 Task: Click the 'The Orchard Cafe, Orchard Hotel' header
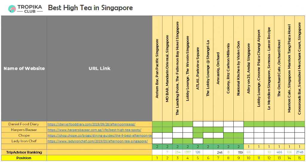(279, 68)
